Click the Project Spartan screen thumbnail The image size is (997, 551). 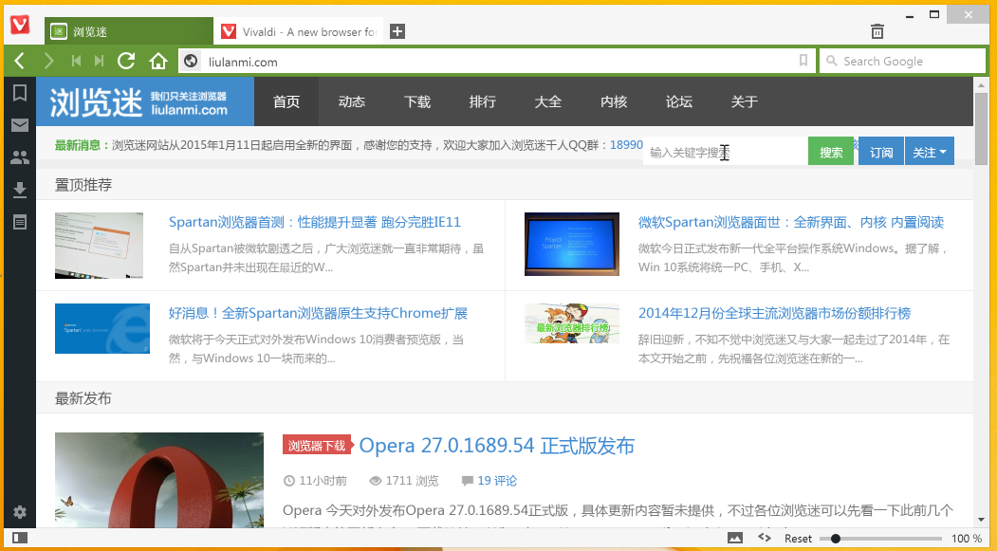coord(572,244)
